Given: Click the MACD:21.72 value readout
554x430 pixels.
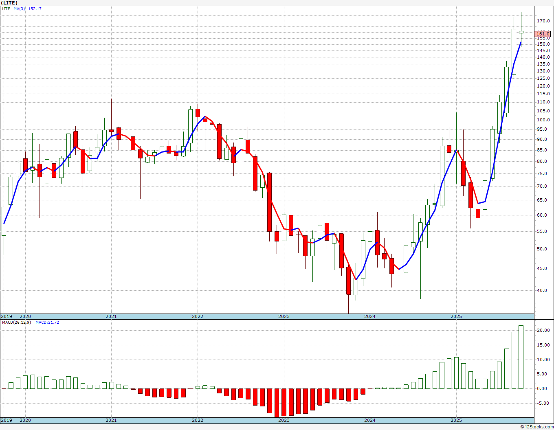Looking at the screenshot, I should click(x=47, y=322).
